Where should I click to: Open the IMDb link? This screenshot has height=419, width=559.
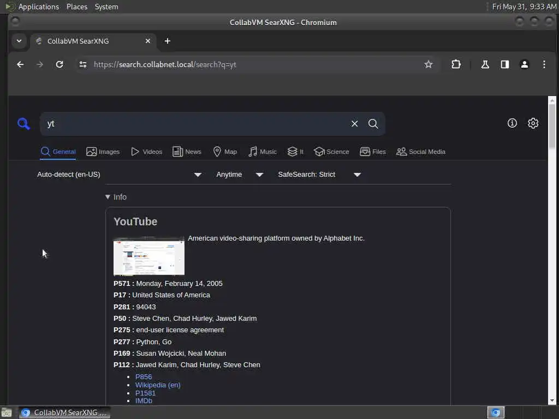[144, 401]
